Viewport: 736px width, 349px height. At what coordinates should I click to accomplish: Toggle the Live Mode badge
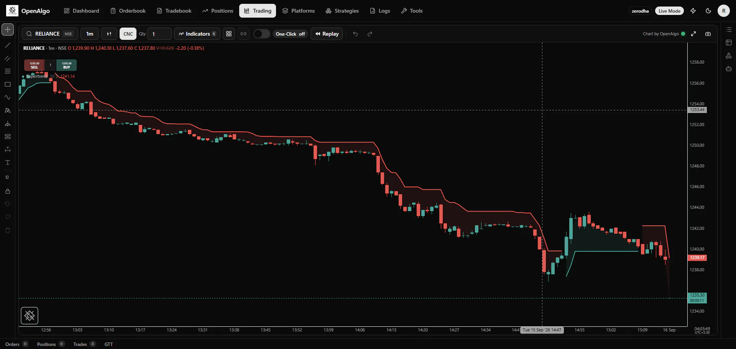click(x=669, y=11)
